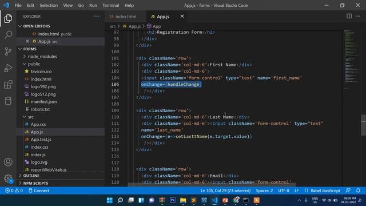
Task: Open File Explorer from the taskbar
Action: [183, 200]
